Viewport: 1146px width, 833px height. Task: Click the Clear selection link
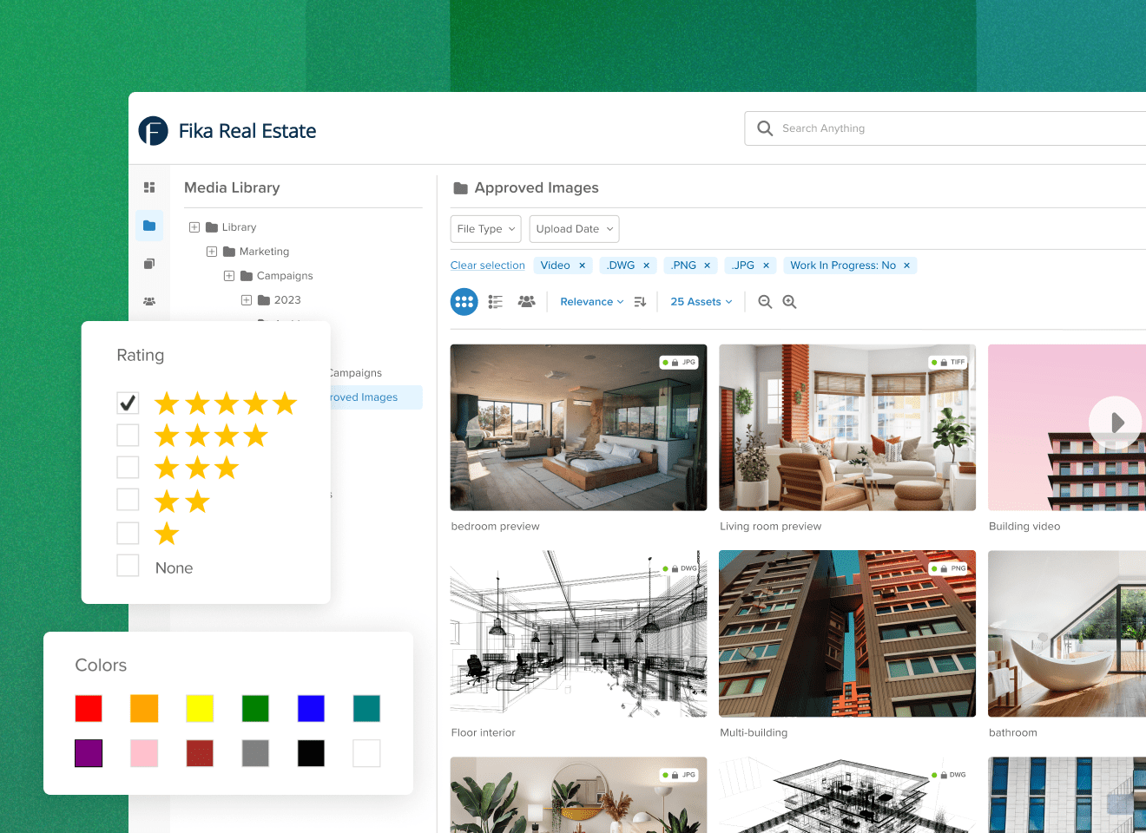[x=488, y=266]
